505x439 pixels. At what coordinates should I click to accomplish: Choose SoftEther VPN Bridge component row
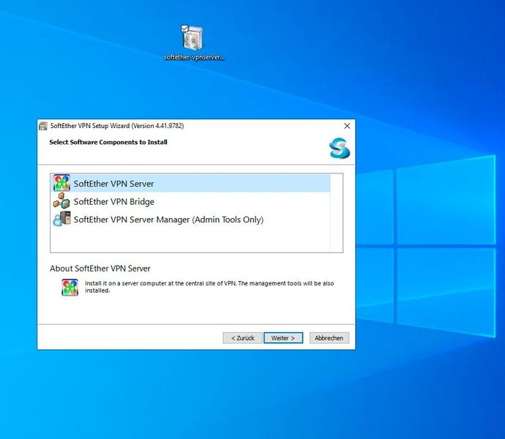click(x=190, y=201)
